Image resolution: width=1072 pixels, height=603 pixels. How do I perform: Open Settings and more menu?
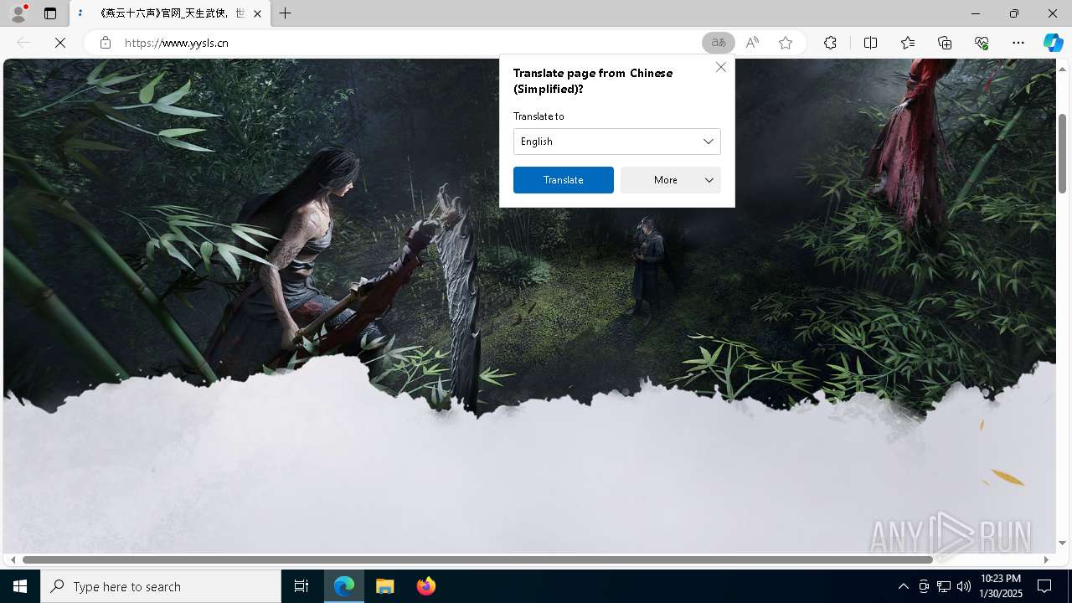coord(1018,43)
